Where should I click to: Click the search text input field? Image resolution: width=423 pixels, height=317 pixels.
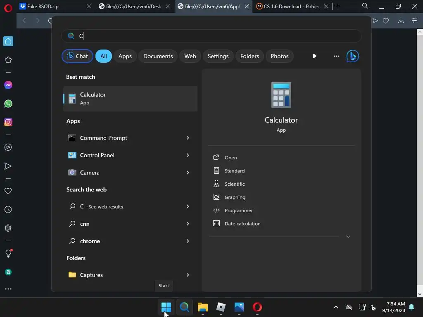tap(211, 35)
